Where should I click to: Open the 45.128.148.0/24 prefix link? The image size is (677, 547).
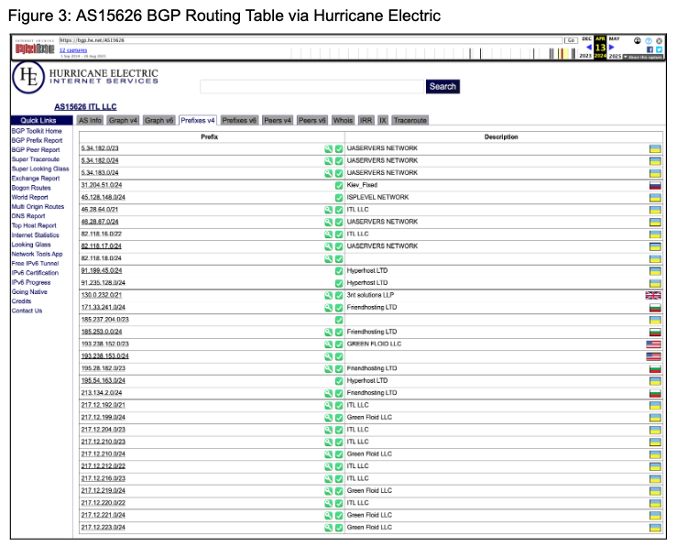coord(104,197)
